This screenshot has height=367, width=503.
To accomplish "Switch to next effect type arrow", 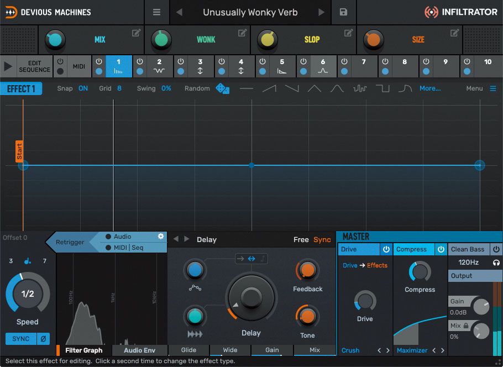I will 186,239.
